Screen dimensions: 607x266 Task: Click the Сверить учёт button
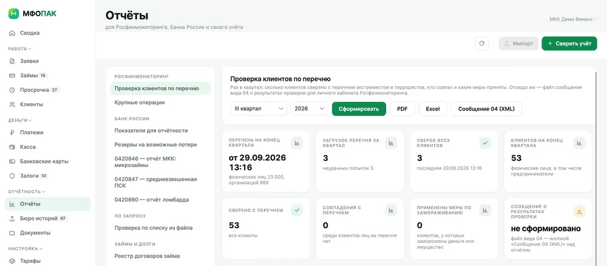(569, 43)
